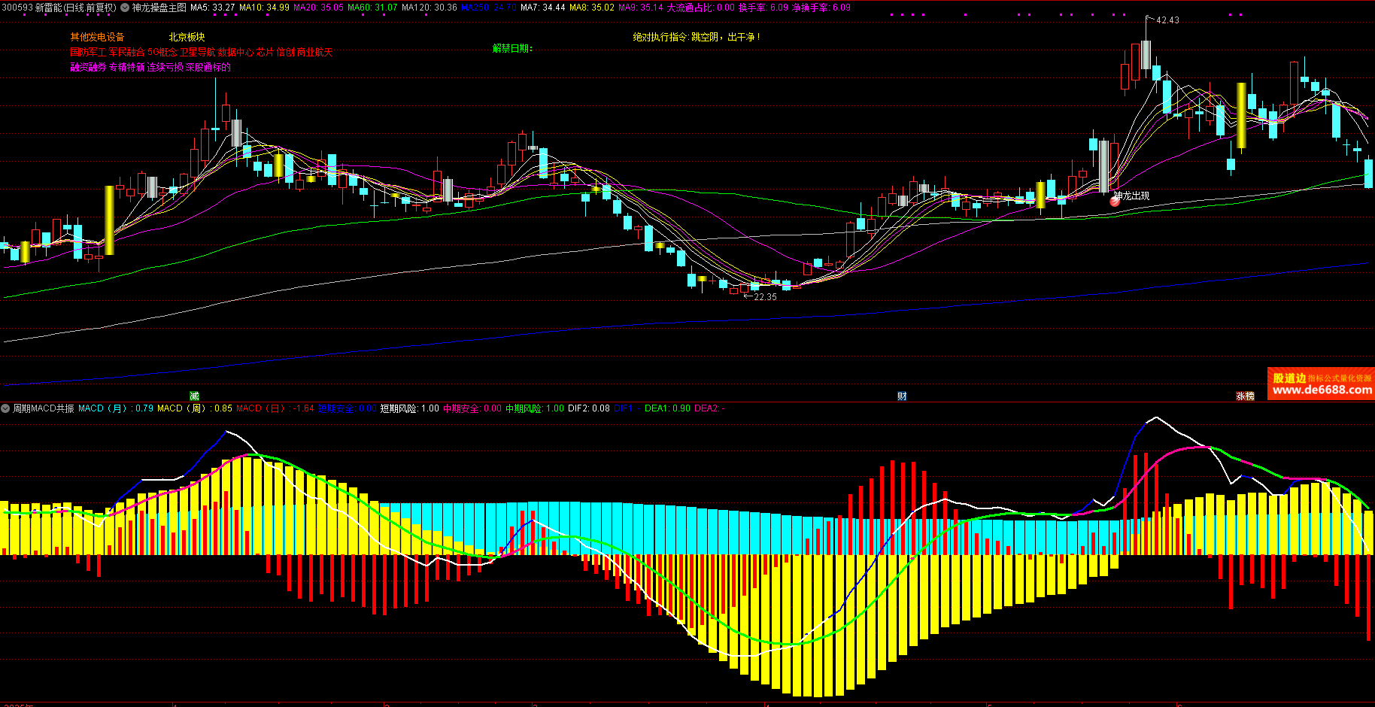1375x707 pixels.
Task: Click the '换手率: 6.09' value
Action: coord(763,8)
